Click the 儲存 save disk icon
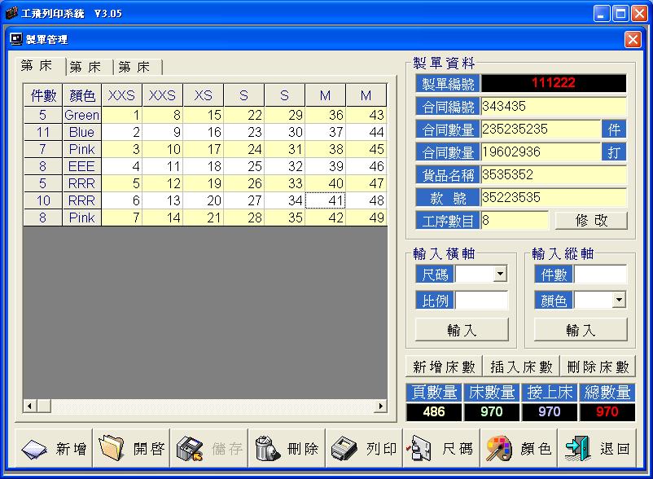 [190, 449]
